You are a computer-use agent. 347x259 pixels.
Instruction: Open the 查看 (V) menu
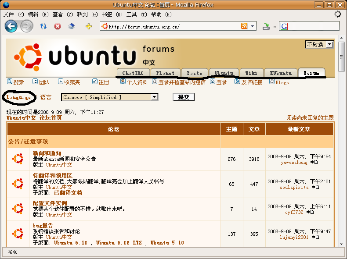[63, 14]
